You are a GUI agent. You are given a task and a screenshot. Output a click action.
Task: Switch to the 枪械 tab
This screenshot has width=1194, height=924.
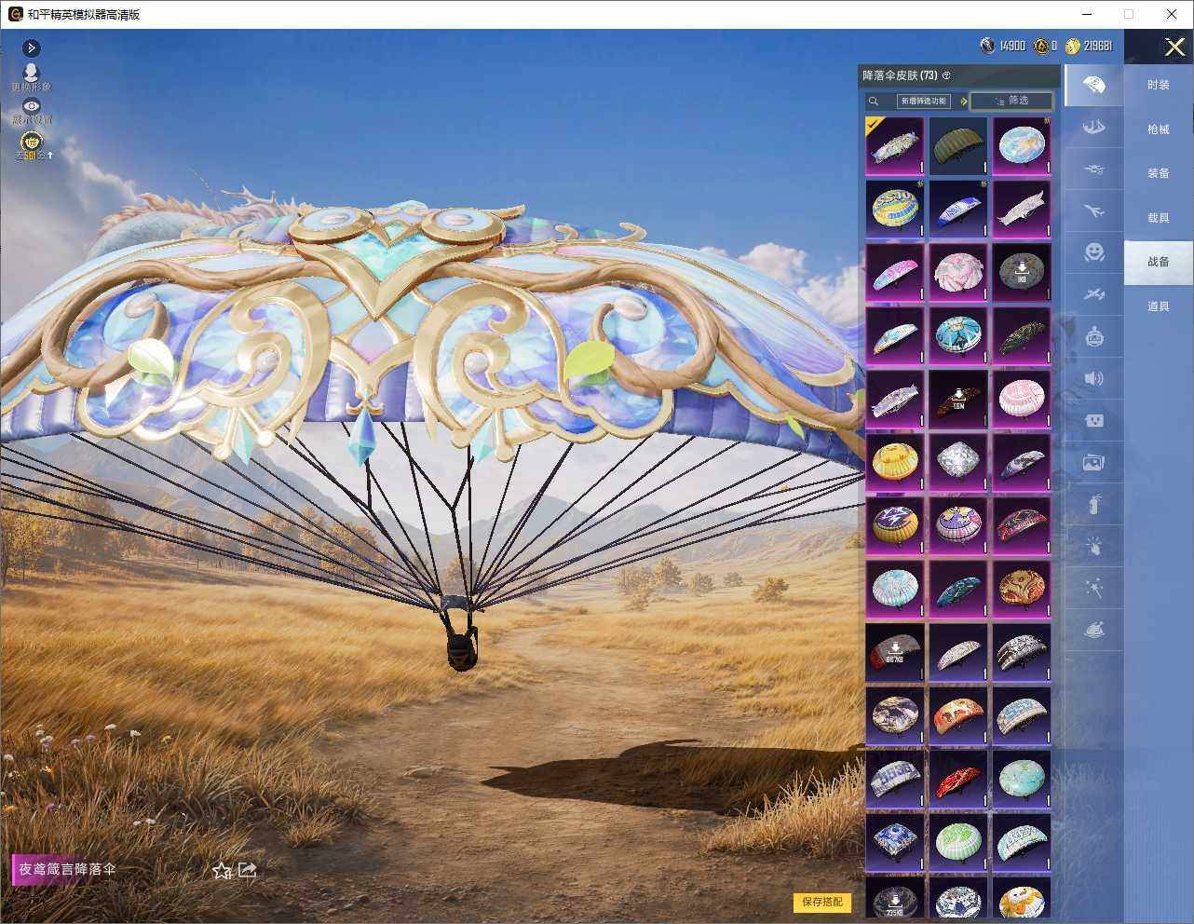1159,129
